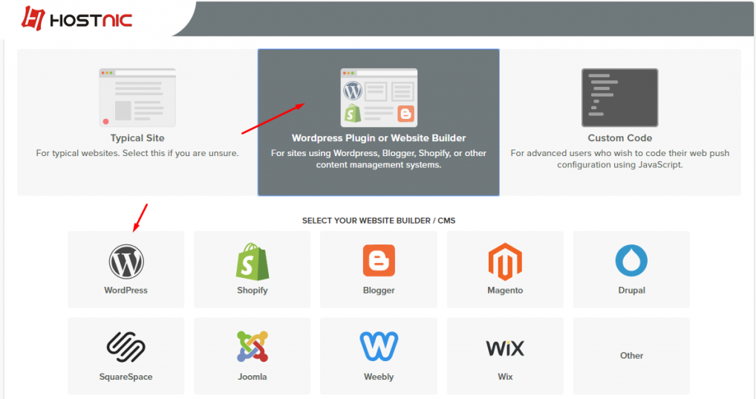Choose the Wix logo icon

(505, 348)
